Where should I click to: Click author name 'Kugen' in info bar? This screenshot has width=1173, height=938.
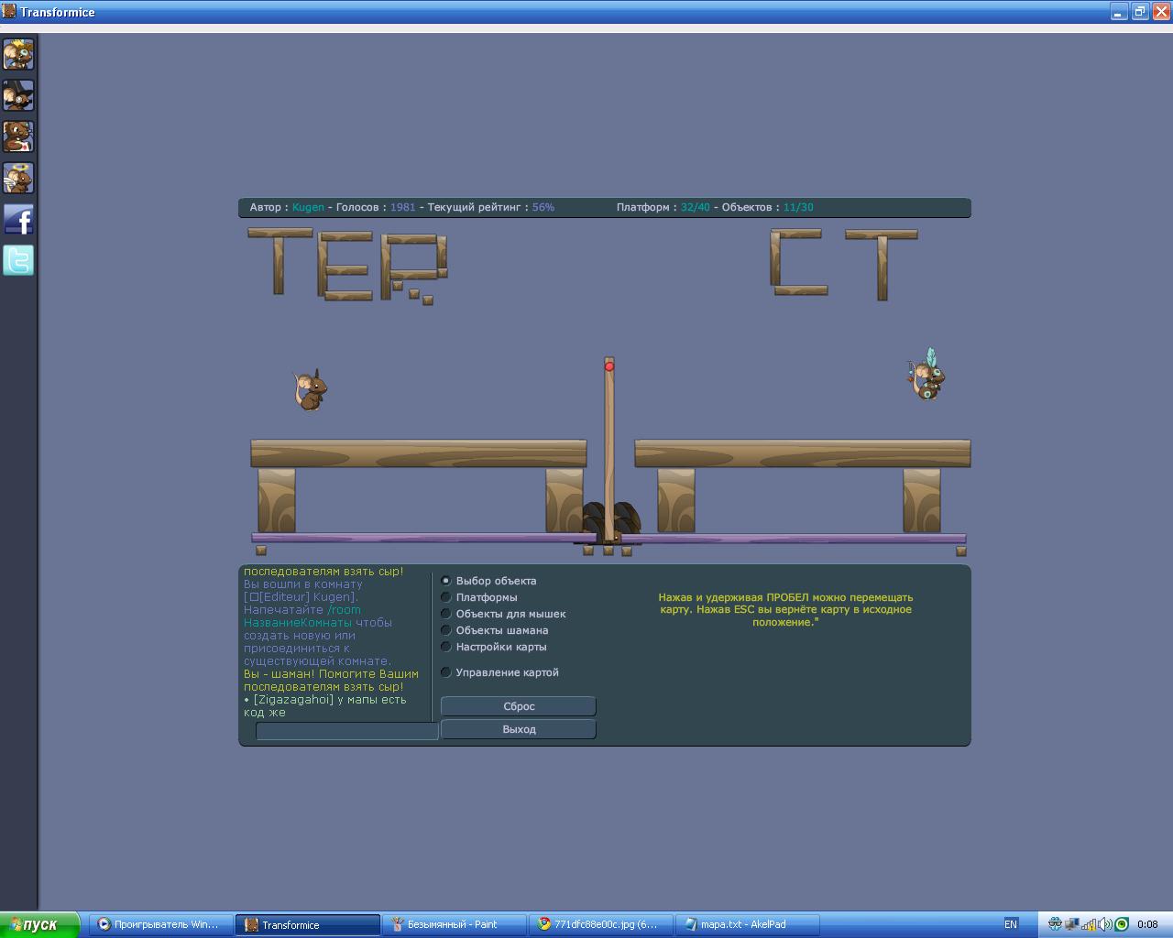pyautogui.click(x=308, y=207)
